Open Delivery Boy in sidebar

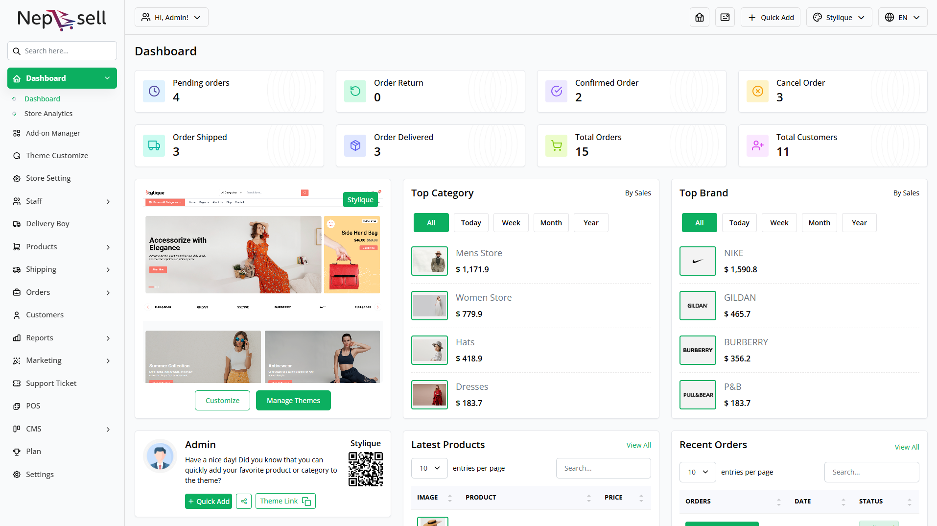pyautogui.click(x=62, y=224)
